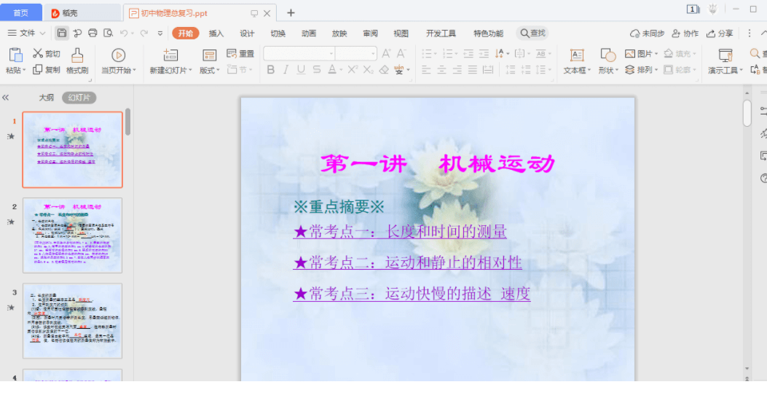The height and width of the screenshot is (398, 767).
Task: Follow link 常考点一：长度和时间的测量
Action: click(x=400, y=231)
